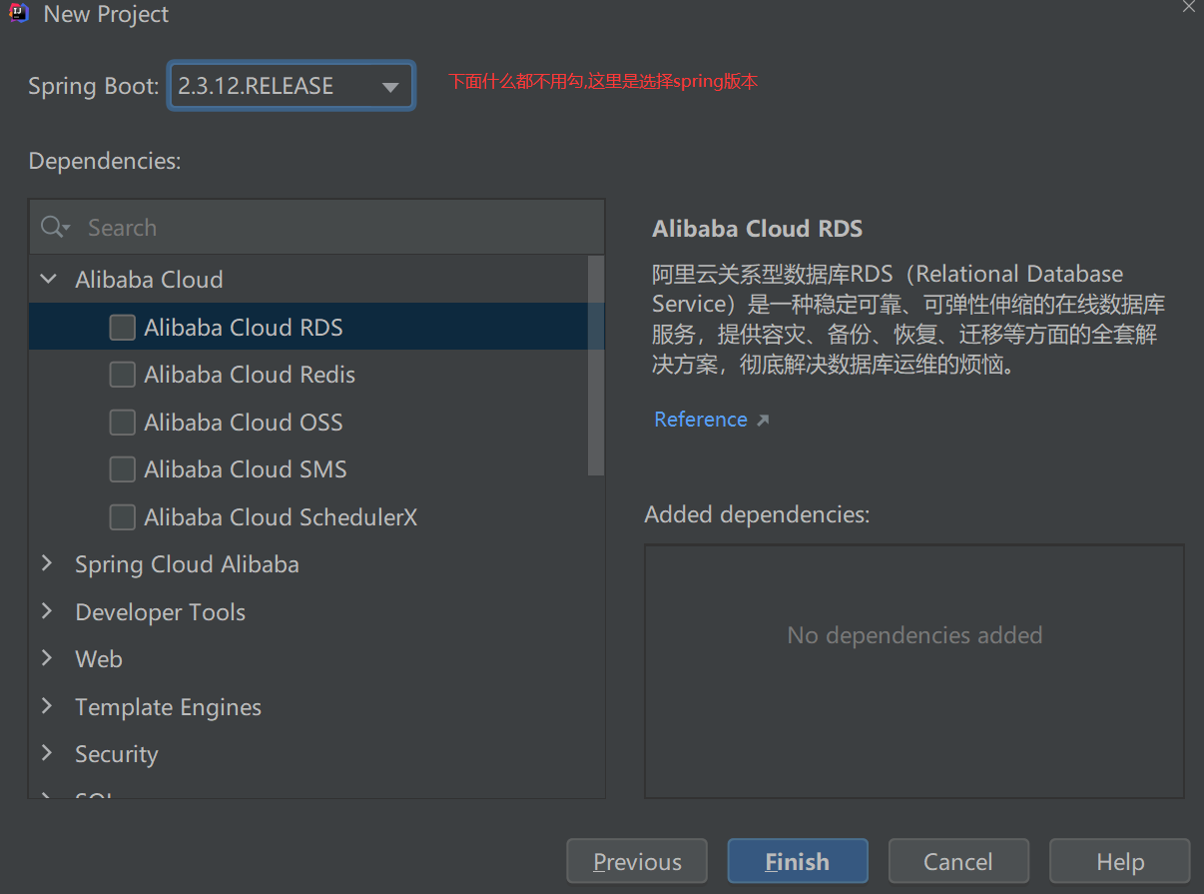Close the New Project dialog
The width and height of the screenshot is (1204, 894).
click(x=1188, y=7)
